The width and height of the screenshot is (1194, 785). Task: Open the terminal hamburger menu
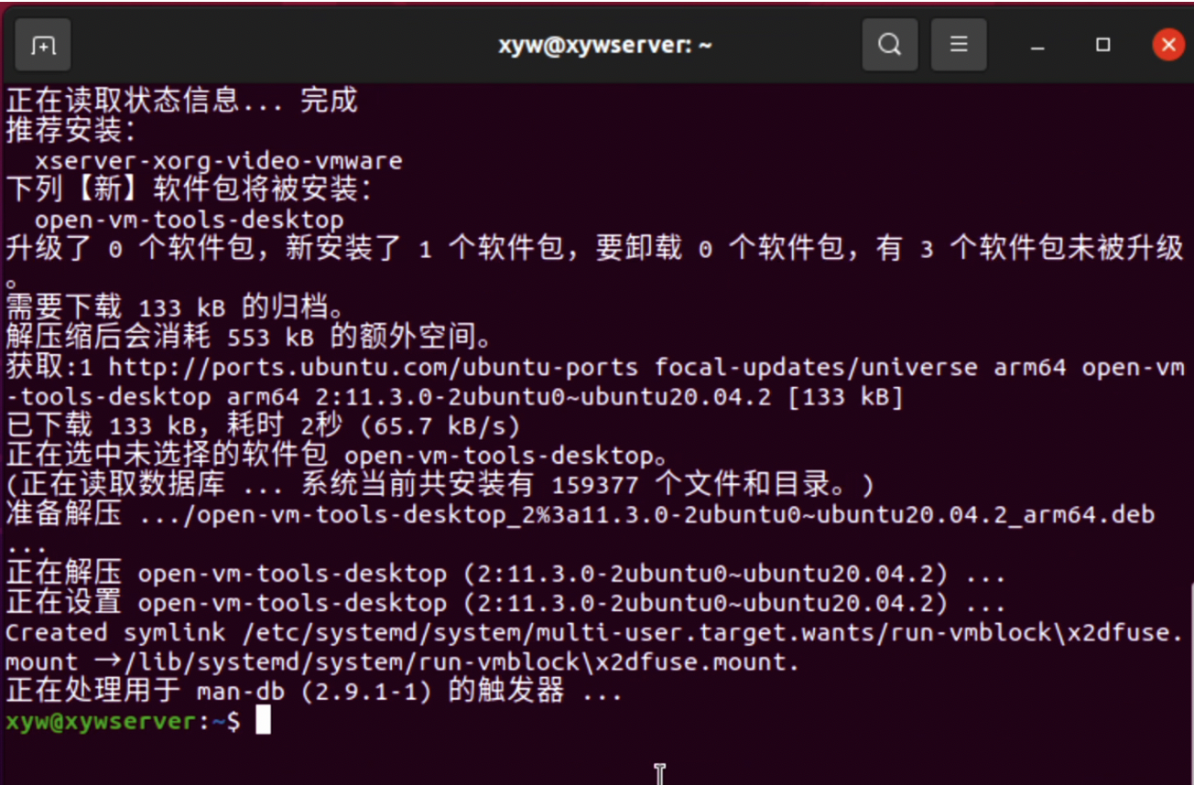click(959, 44)
